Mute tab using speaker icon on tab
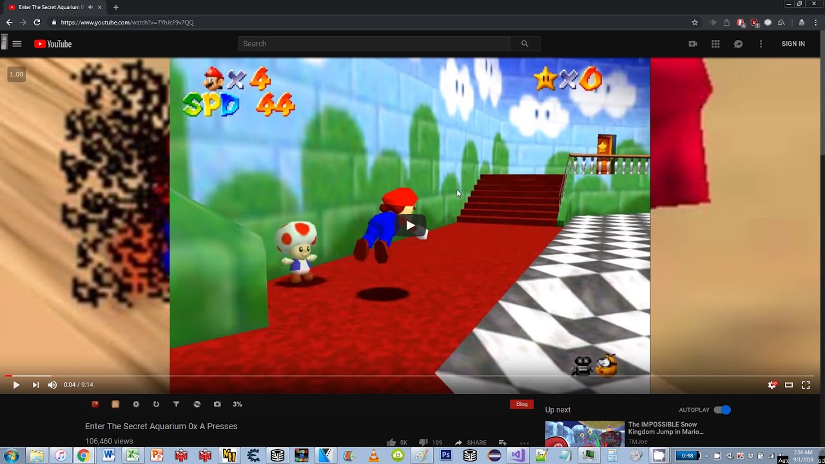The height and width of the screenshot is (464, 825). (90, 7)
